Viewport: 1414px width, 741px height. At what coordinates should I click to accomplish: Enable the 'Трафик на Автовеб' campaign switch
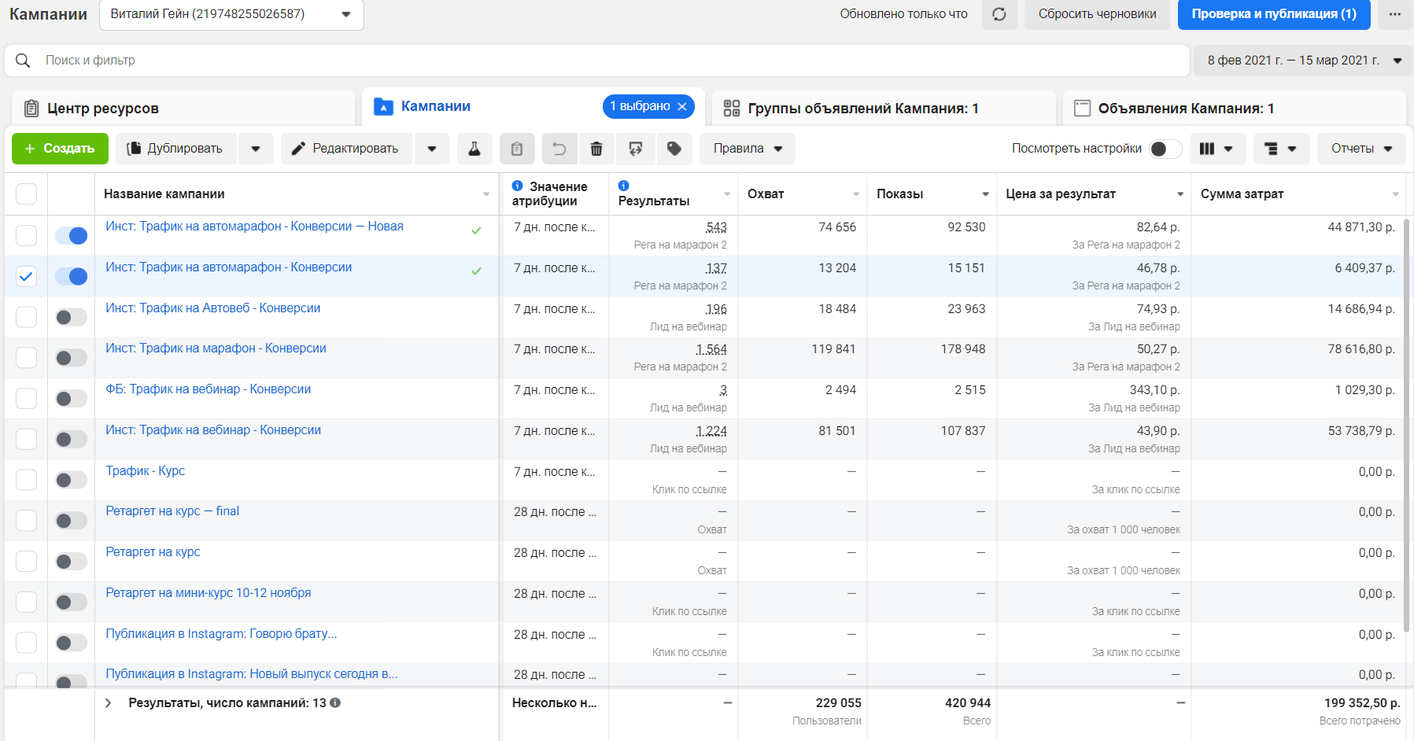[x=72, y=317]
